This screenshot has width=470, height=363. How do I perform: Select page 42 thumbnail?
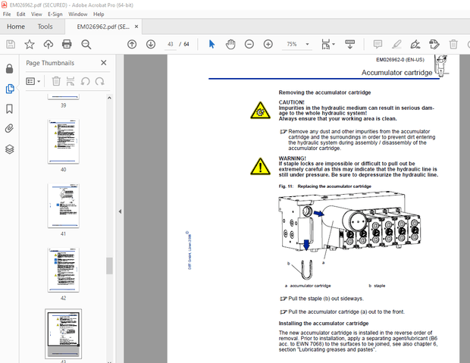(x=63, y=270)
